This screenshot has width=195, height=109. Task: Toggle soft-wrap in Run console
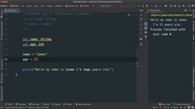[146, 24]
